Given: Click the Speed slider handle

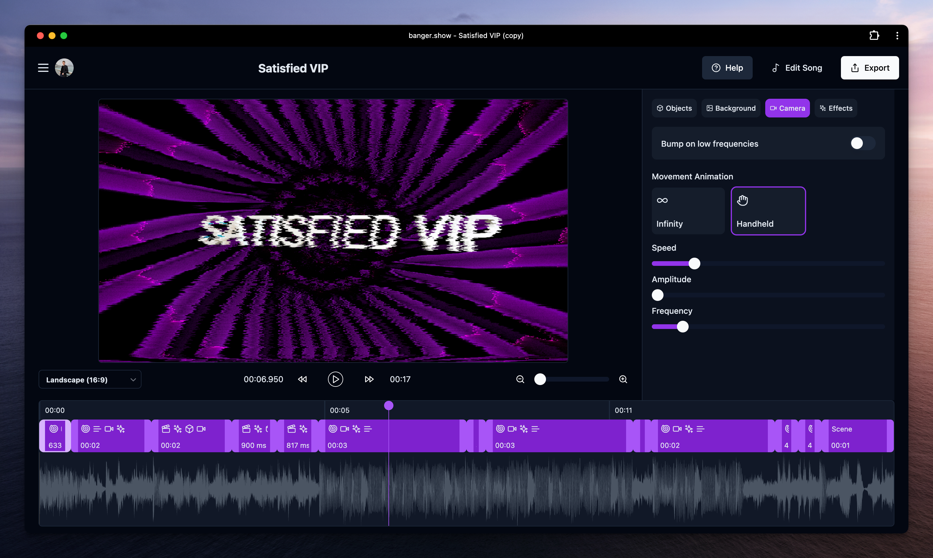Looking at the screenshot, I should (x=695, y=263).
